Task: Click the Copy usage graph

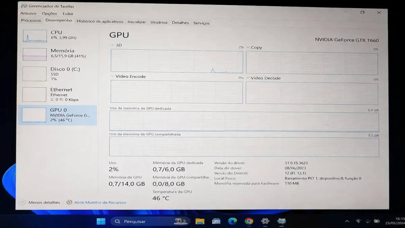Action: click(312, 63)
